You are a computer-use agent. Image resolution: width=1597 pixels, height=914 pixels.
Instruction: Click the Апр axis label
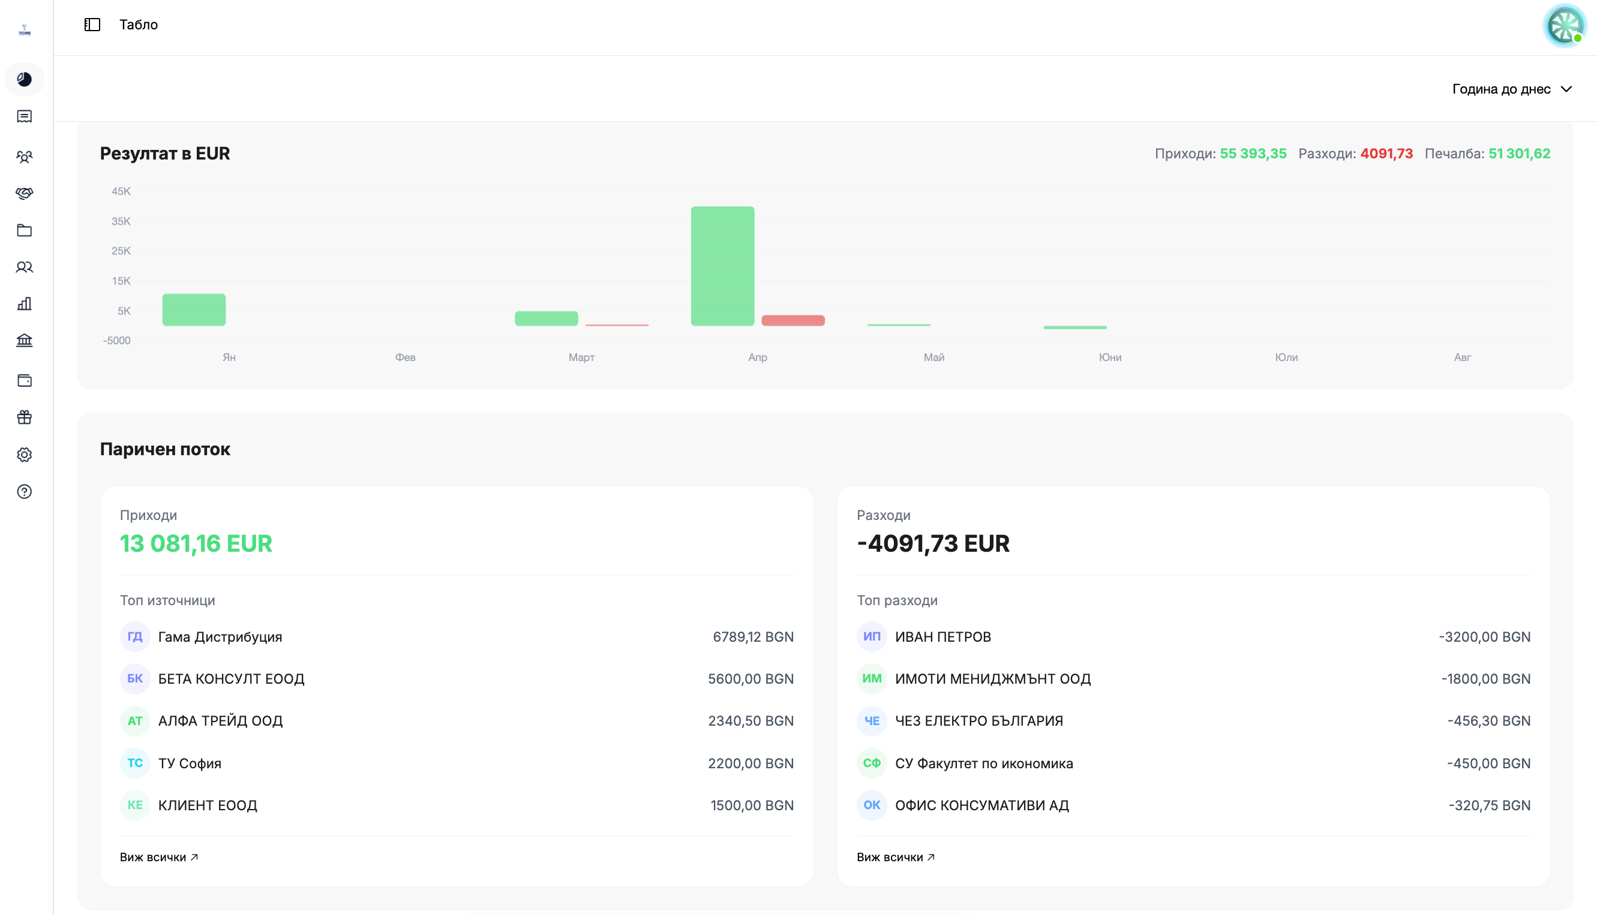point(758,357)
